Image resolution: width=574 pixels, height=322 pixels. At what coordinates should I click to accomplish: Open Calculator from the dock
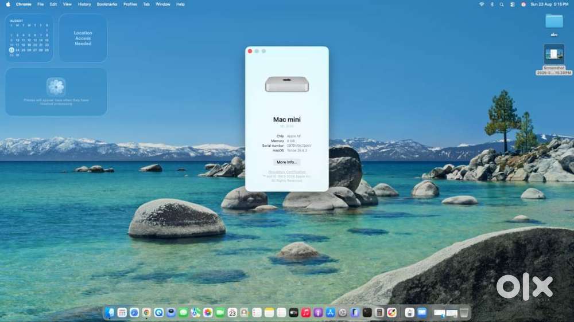tap(379, 312)
